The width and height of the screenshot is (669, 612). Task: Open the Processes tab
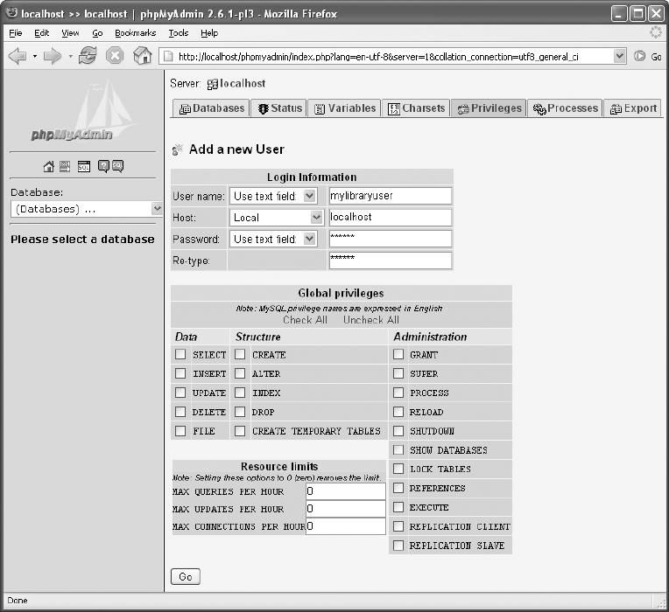tap(566, 108)
